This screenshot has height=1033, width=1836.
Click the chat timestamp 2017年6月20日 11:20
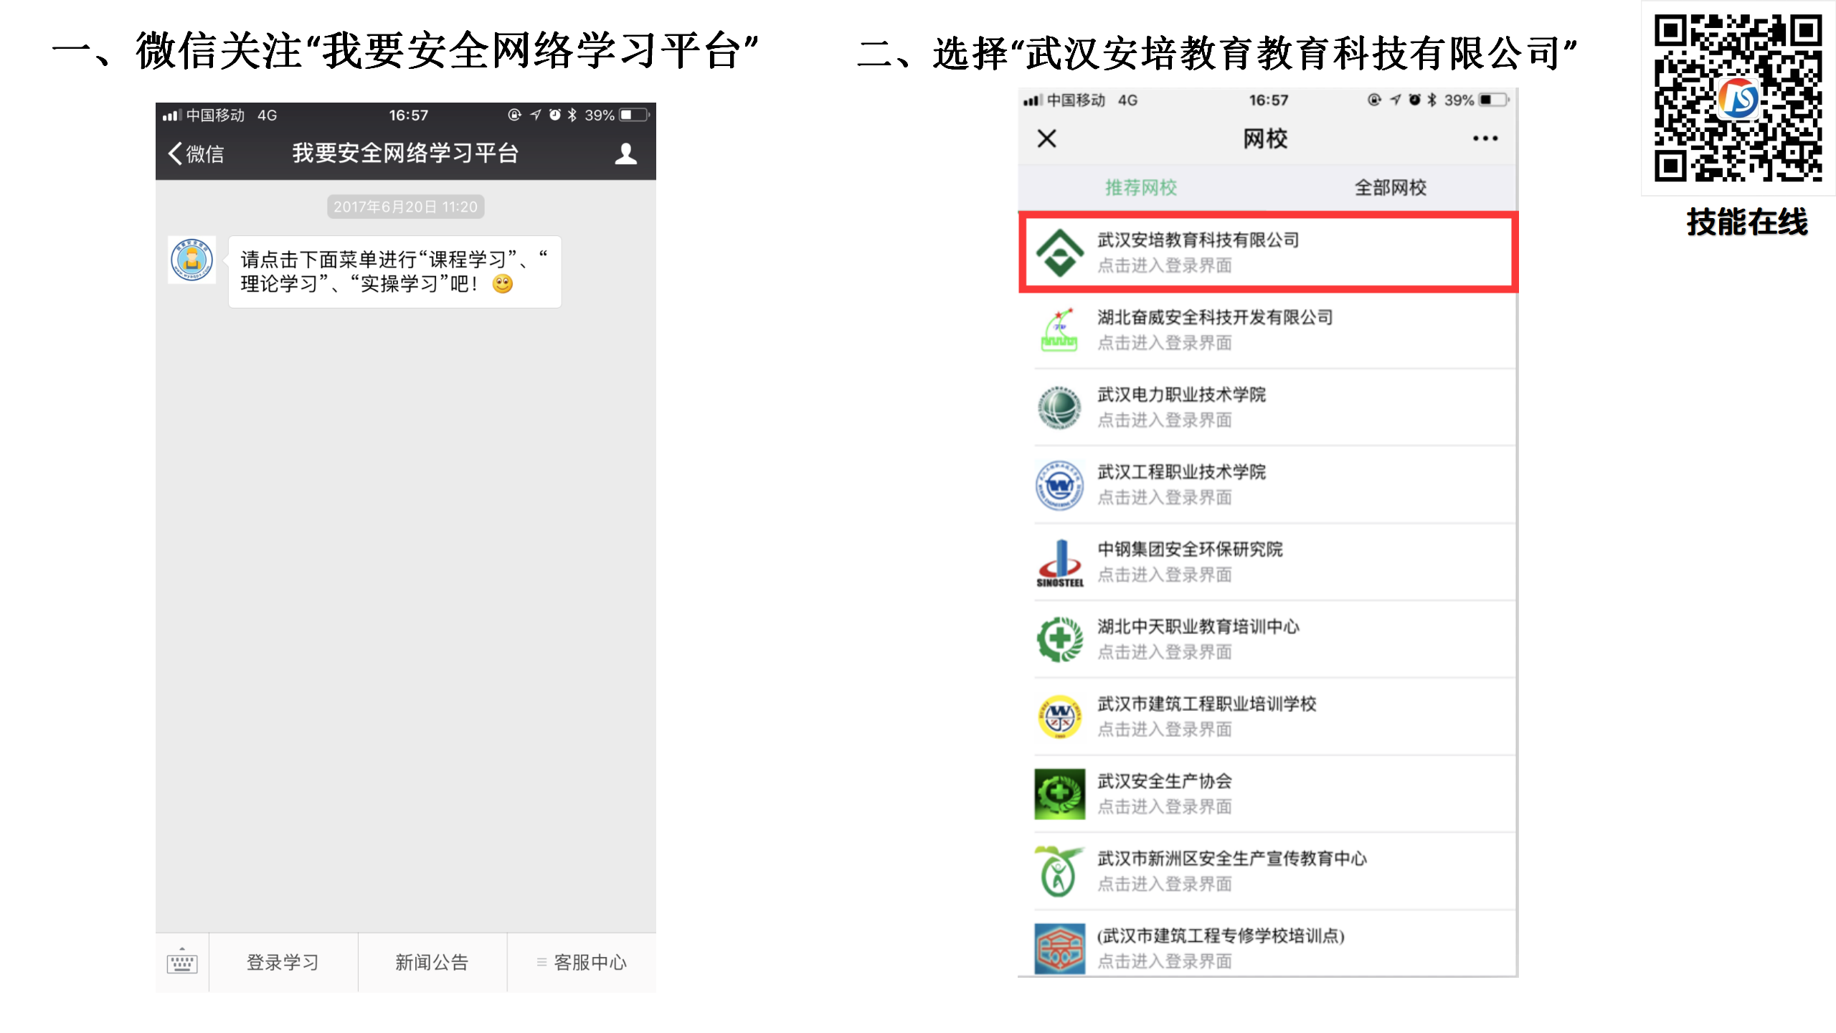click(x=405, y=207)
